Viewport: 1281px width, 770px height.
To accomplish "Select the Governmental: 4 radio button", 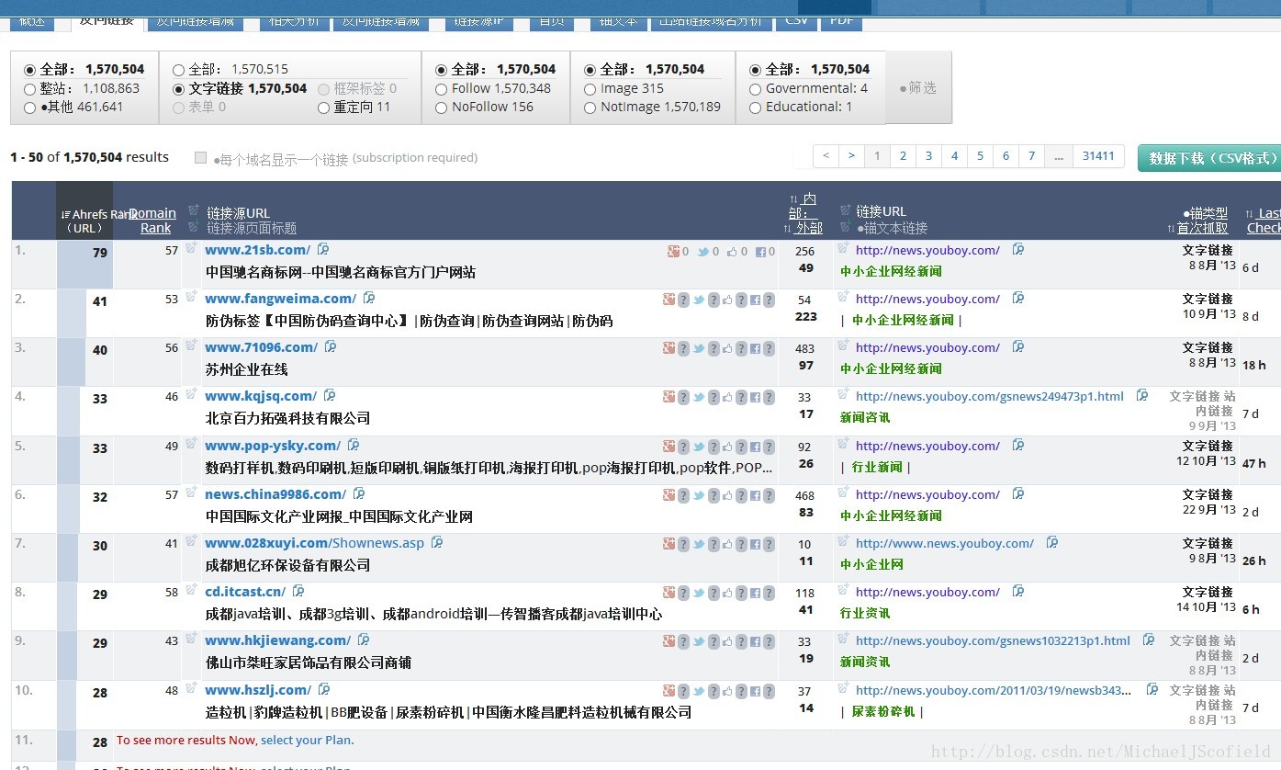I will [x=756, y=89].
